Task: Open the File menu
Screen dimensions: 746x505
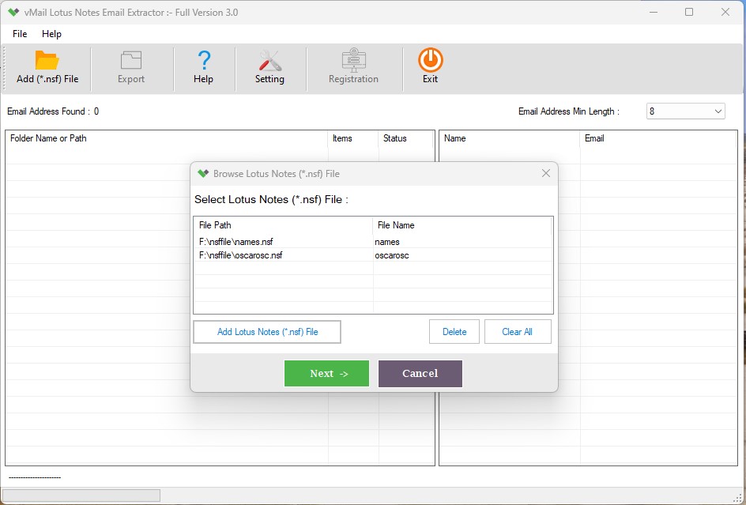Action: (x=20, y=34)
